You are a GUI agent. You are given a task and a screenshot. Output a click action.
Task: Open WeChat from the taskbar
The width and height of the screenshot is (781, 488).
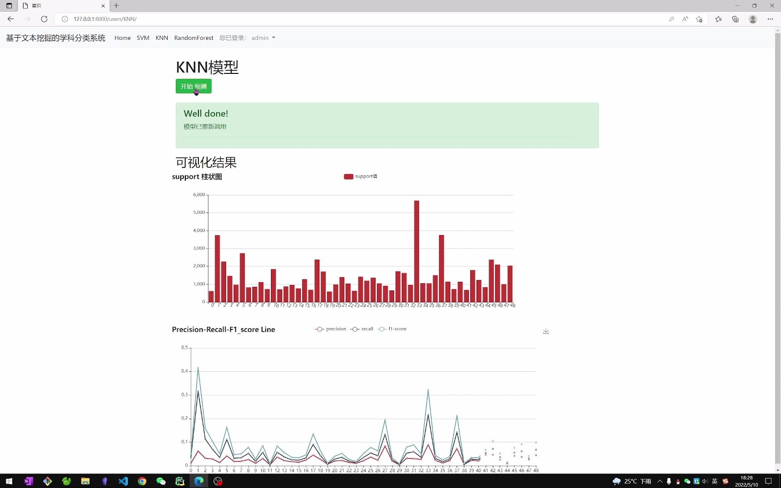(161, 481)
